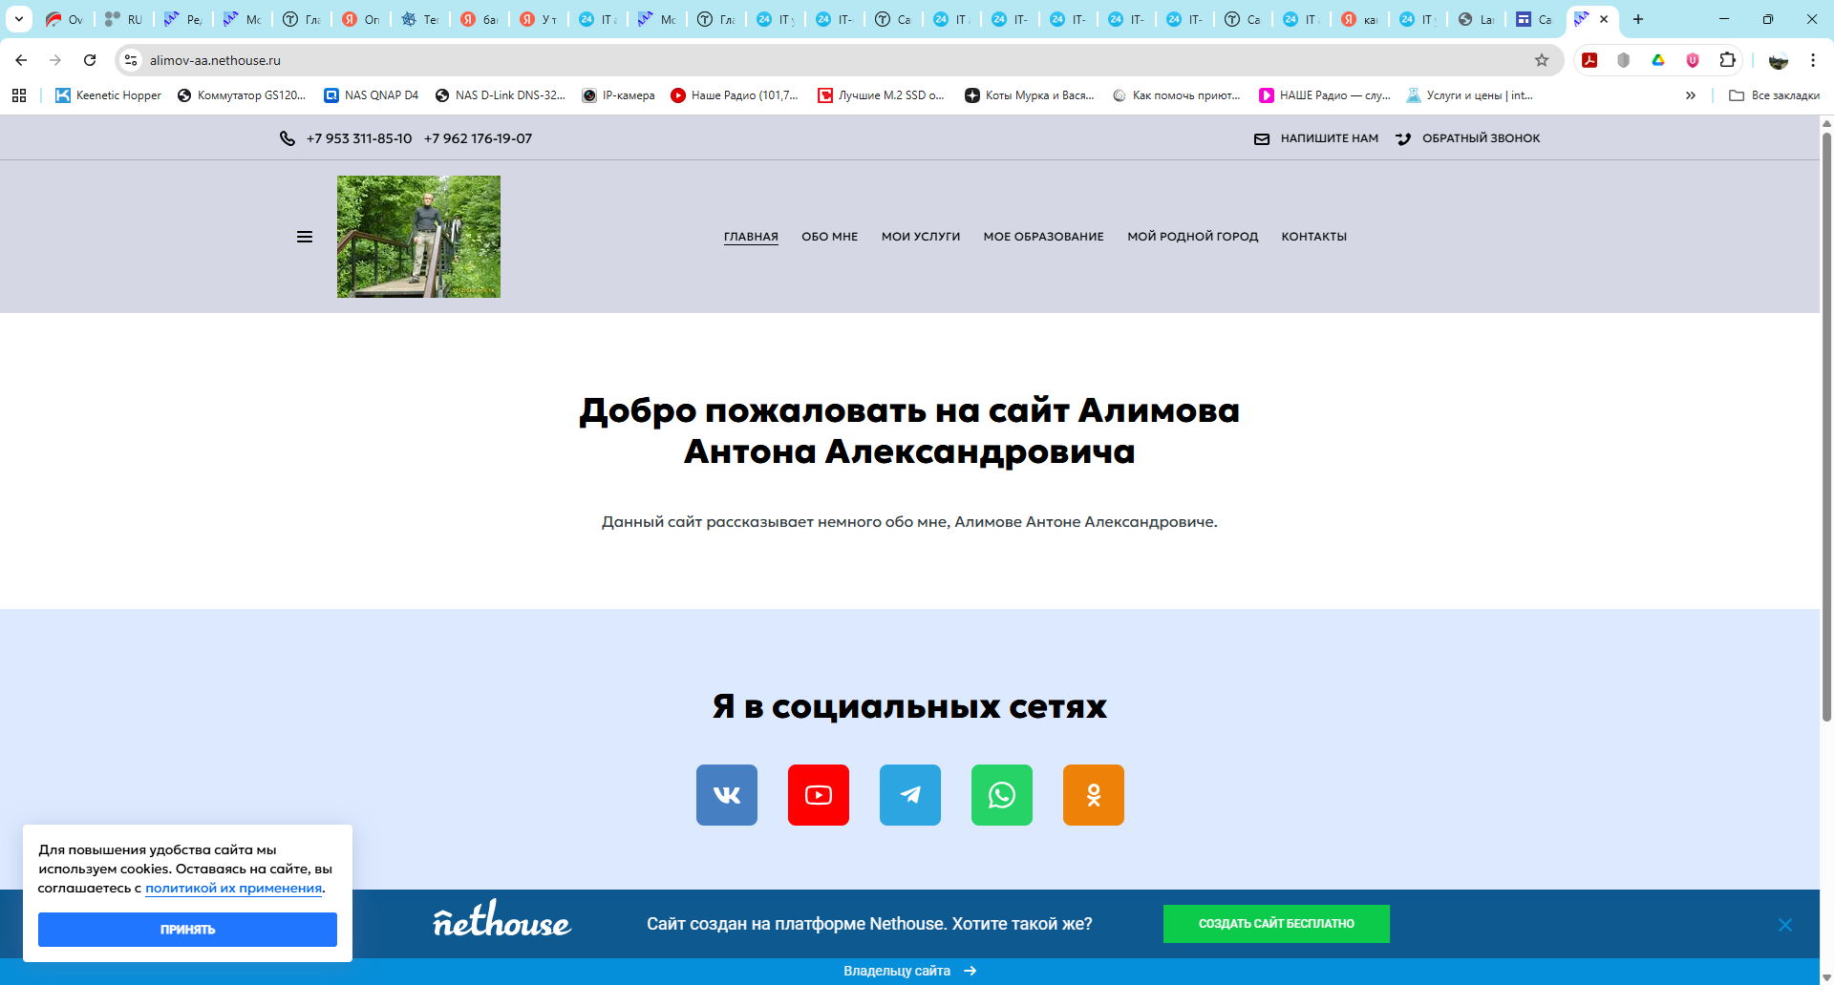Click СОЗДАТЬ САЙТ БЕСПЛАТНО button
The width and height of the screenshot is (1834, 985).
(1276, 923)
